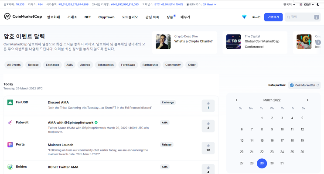This screenshot has height=174, width=324.
Task: Upvote the Fei USD Discord AMA event
Action: pyautogui.click(x=208, y=106)
